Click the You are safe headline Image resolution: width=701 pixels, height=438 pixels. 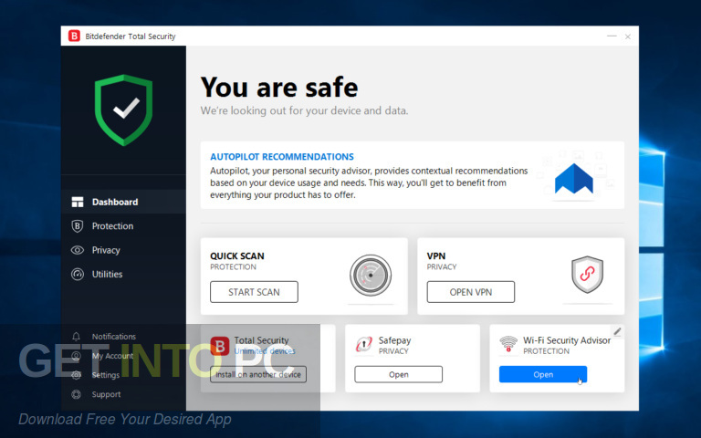279,88
